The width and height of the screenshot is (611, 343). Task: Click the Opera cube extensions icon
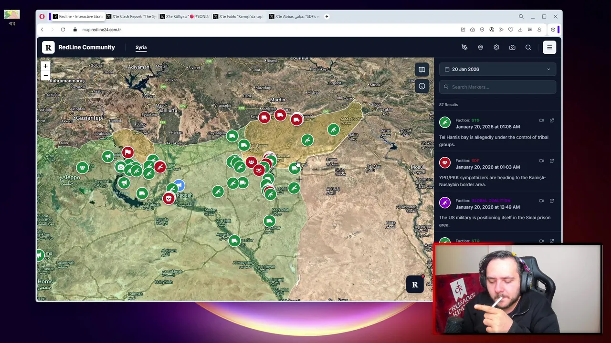coord(553,30)
